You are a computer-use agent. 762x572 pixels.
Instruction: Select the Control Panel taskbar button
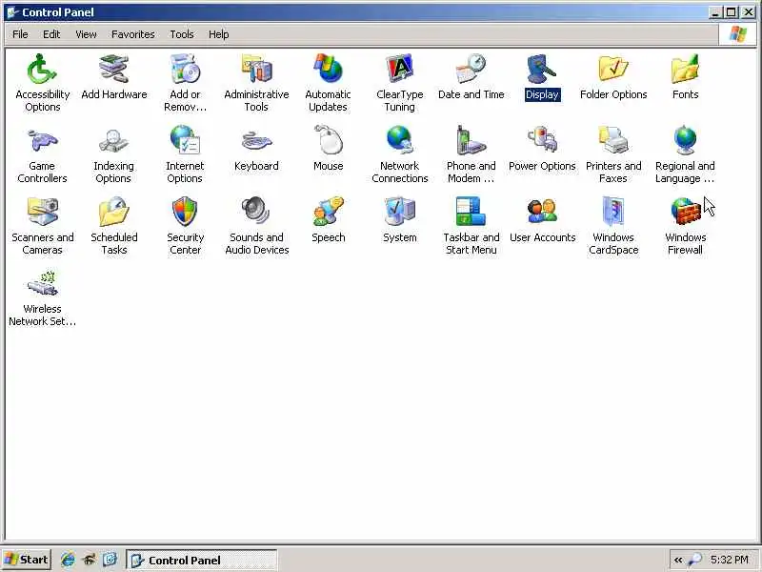(x=201, y=560)
